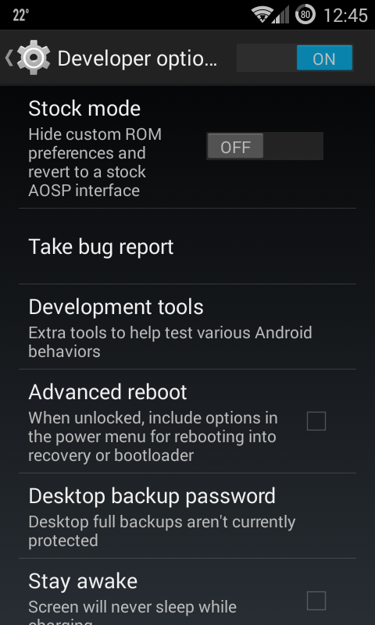The width and height of the screenshot is (375, 625).
Task: Tap 'Extra tools to help test' description
Action: tap(170, 342)
